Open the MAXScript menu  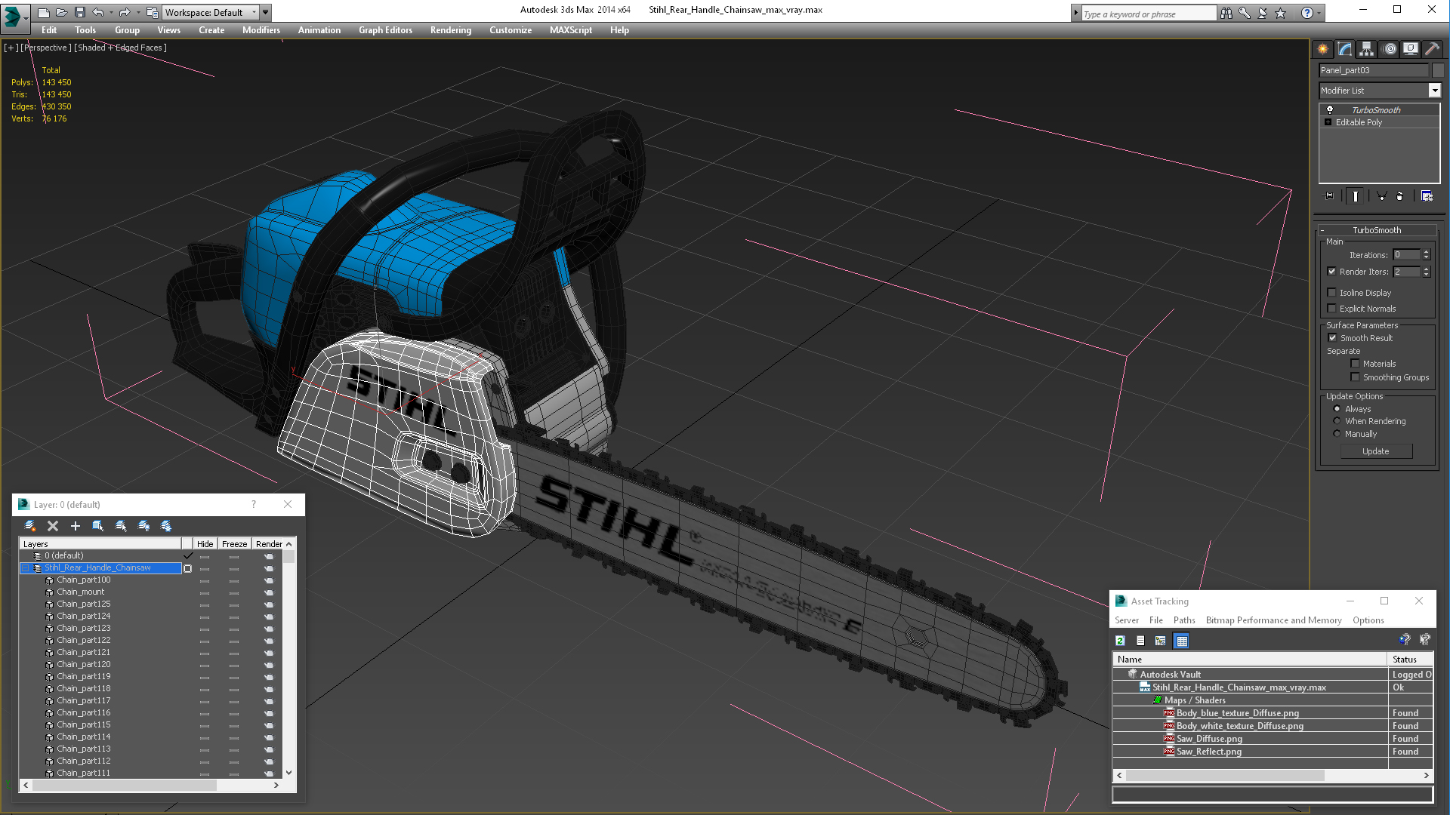coord(570,30)
